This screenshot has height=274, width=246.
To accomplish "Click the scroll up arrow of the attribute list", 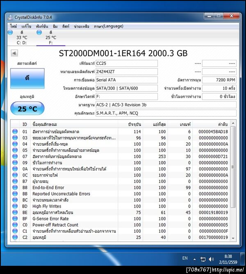I will click(x=233, y=123).
